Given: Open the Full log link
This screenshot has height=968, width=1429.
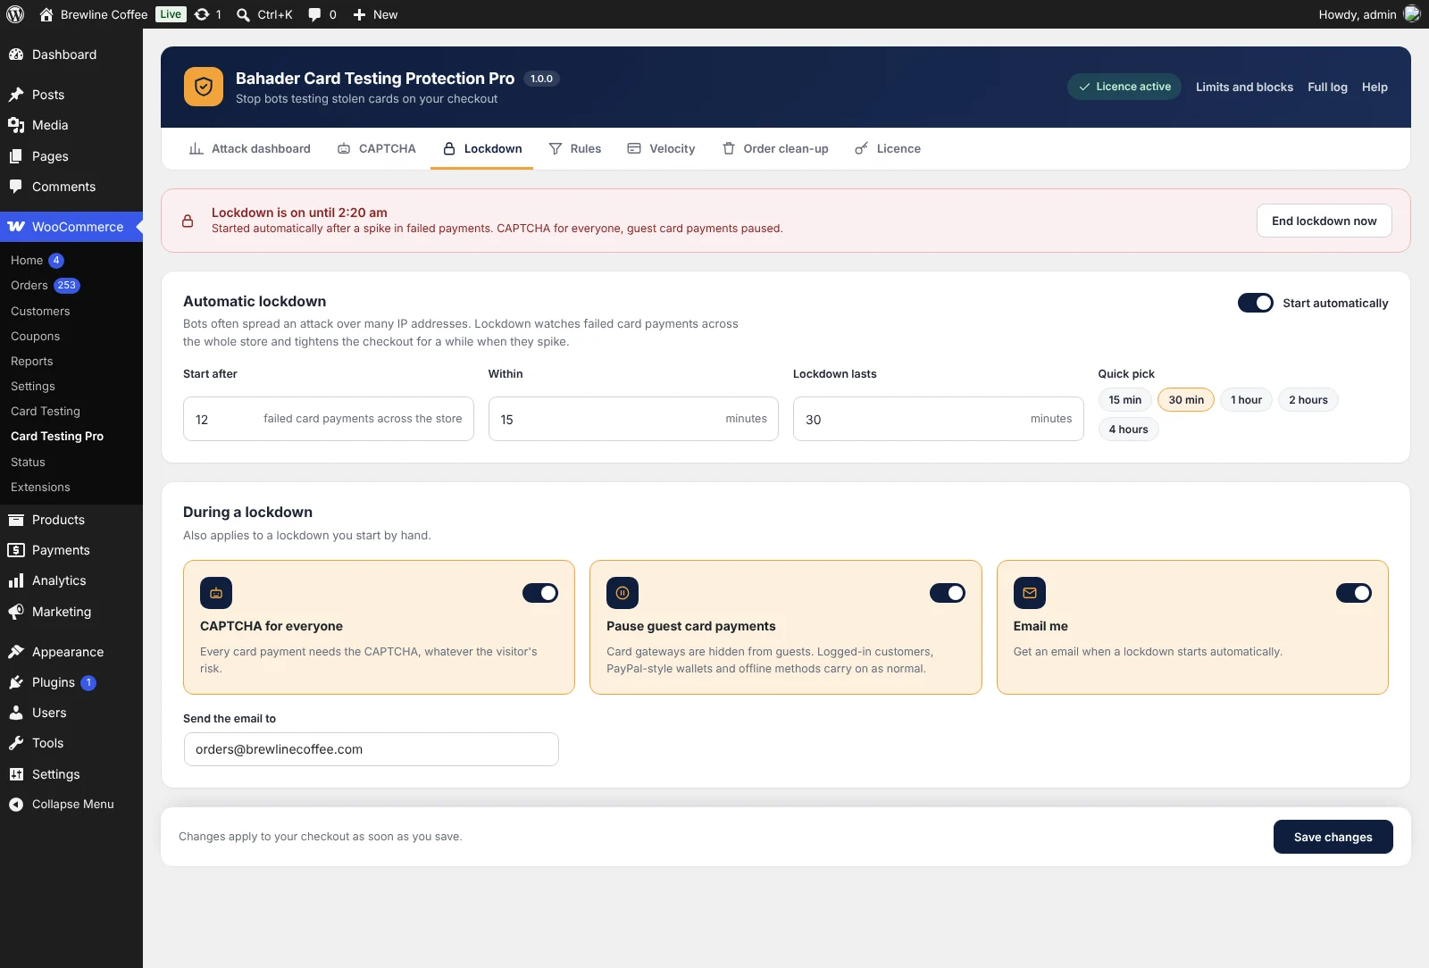Looking at the screenshot, I should (1327, 88).
